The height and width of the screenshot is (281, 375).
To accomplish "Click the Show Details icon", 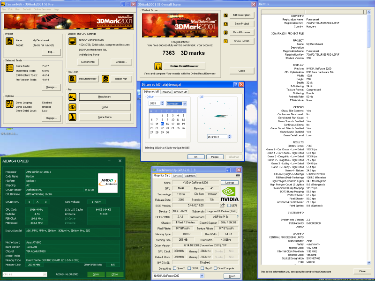I will tap(225, 41).
